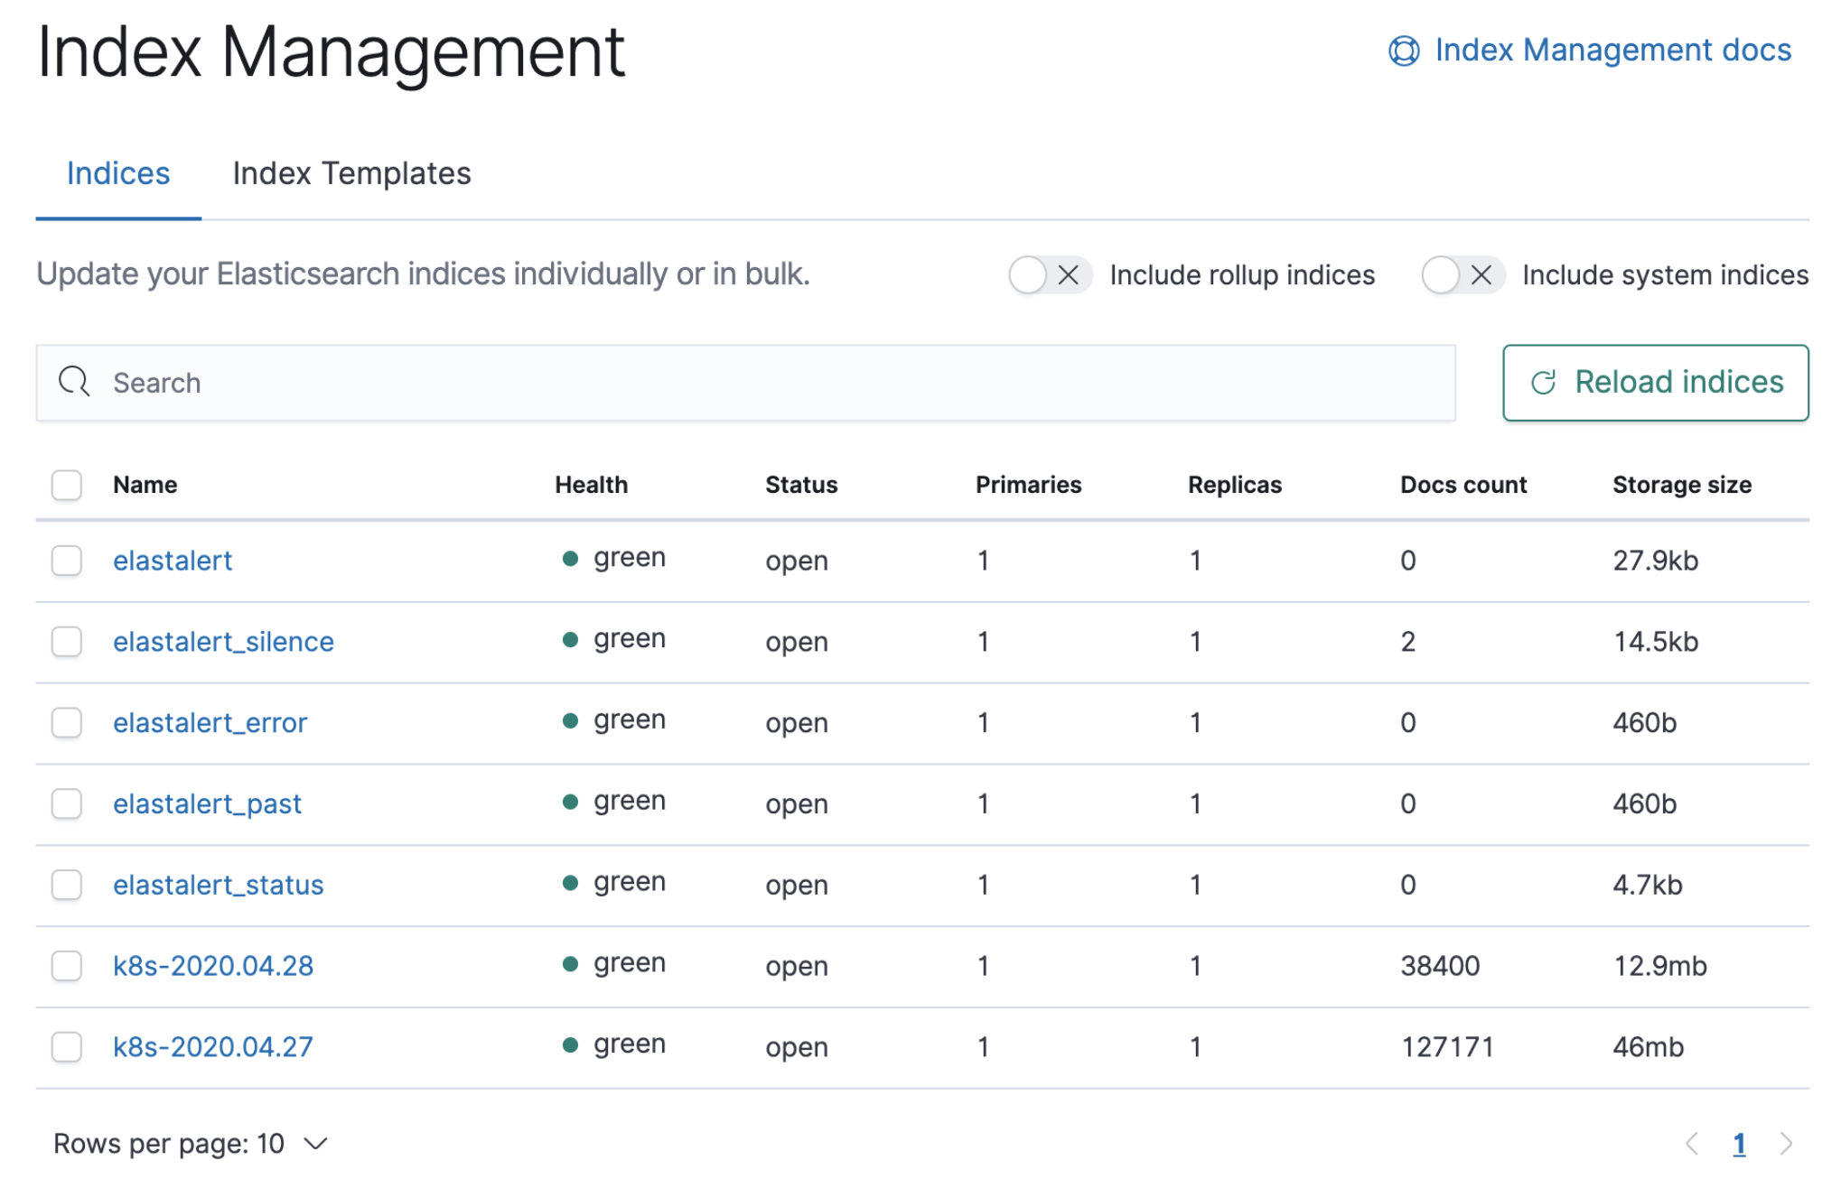Click the magnifier icon in search box

click(73, 381)
